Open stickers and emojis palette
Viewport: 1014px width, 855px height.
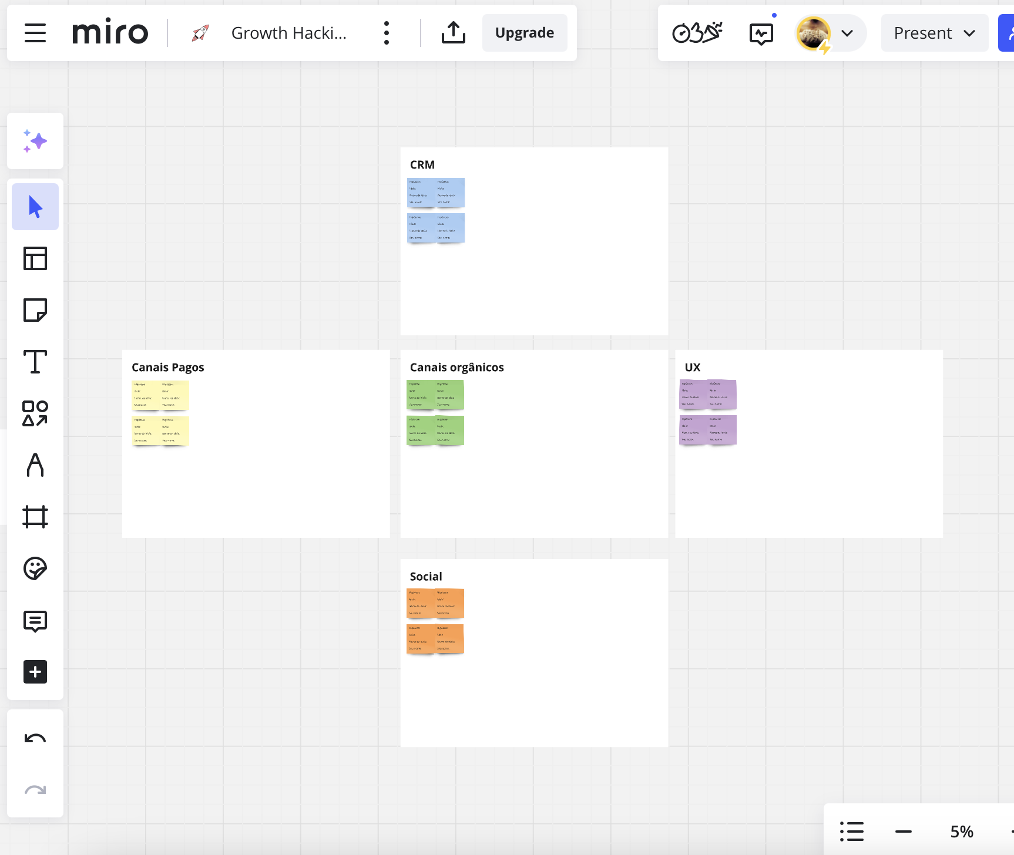(x=35, y=568)
